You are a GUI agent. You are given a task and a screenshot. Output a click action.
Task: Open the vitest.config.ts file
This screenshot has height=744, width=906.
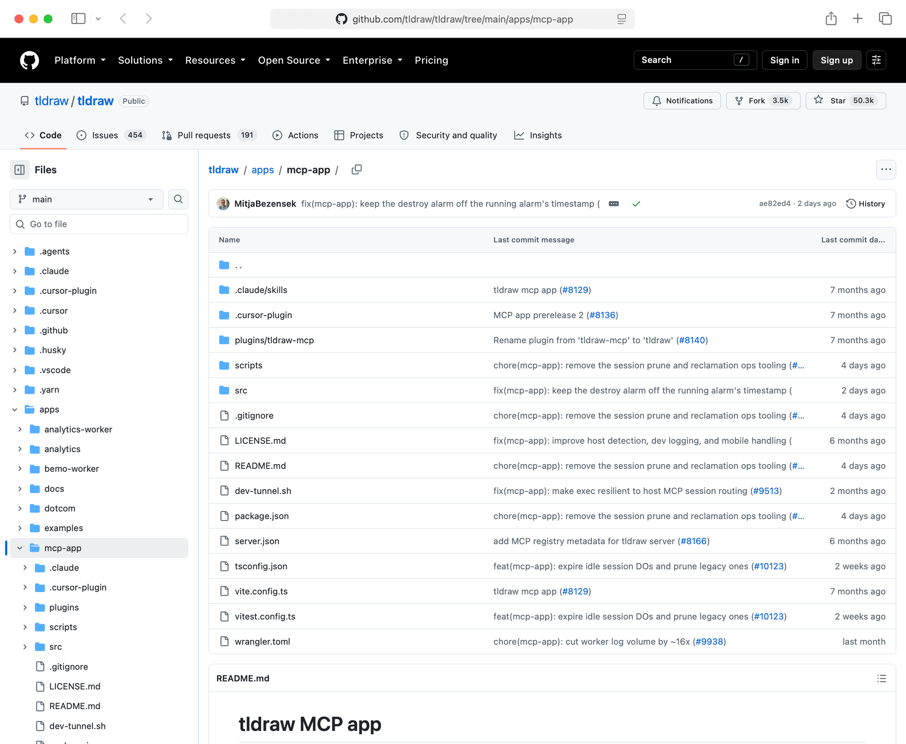(265, 616)
